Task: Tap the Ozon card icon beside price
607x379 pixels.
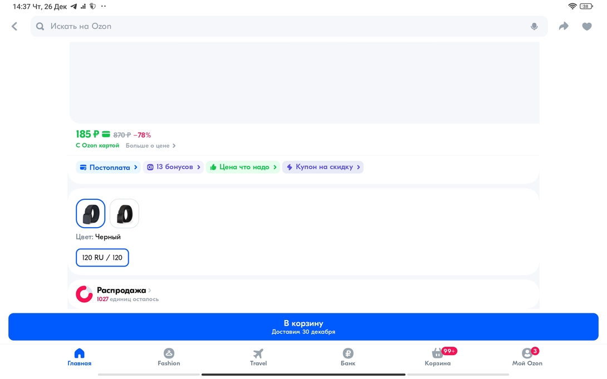Action: (x=106, y=134)
